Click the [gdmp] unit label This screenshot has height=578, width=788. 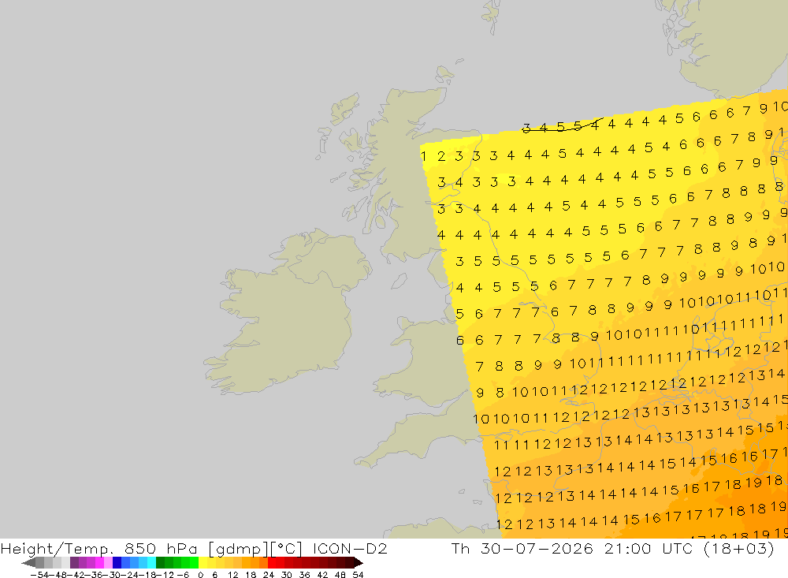pos(238,549)
